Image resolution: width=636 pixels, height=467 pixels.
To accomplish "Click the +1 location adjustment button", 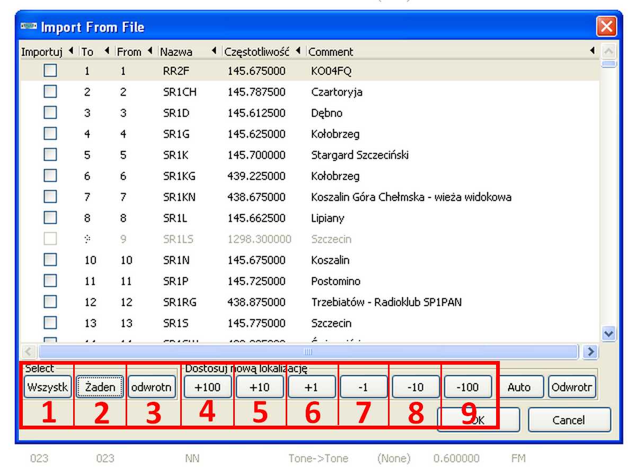I will click(312, 387).
